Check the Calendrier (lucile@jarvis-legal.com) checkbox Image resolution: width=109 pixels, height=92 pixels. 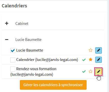coord(13,60)
